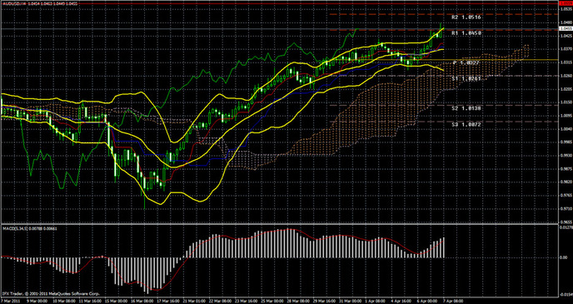Click the S3 1.0072 support label

pyautogui.click(x=466, y=125)
